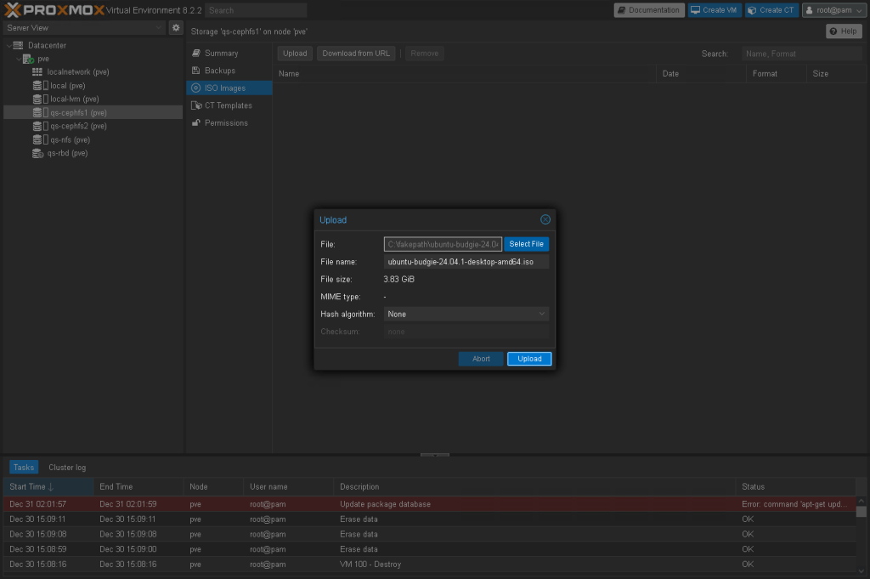Open the Hash algorithm dropdown
Image resolution: width=870 pixels, height=579 pixels.
click(466, 315)
